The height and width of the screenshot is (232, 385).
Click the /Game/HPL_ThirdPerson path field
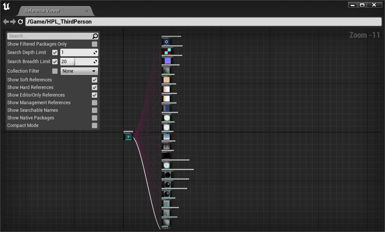click(203, 22)
